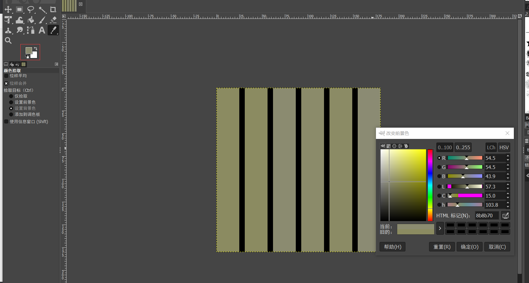This screenshot has height=283, width=529.
Task: Choose the 仅拾取 radio option
Action: [11, 96]
